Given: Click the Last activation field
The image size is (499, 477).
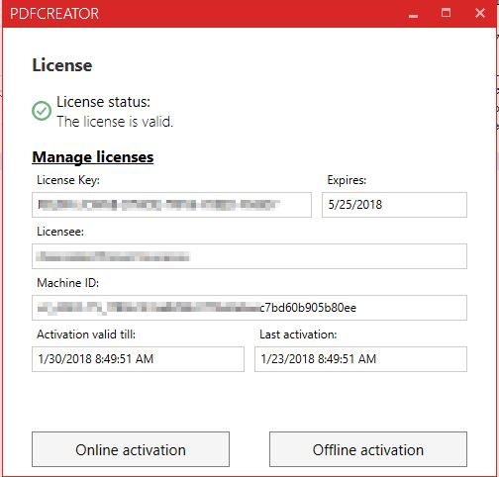Looking at the screenshot, I should (x=360, y=359).
